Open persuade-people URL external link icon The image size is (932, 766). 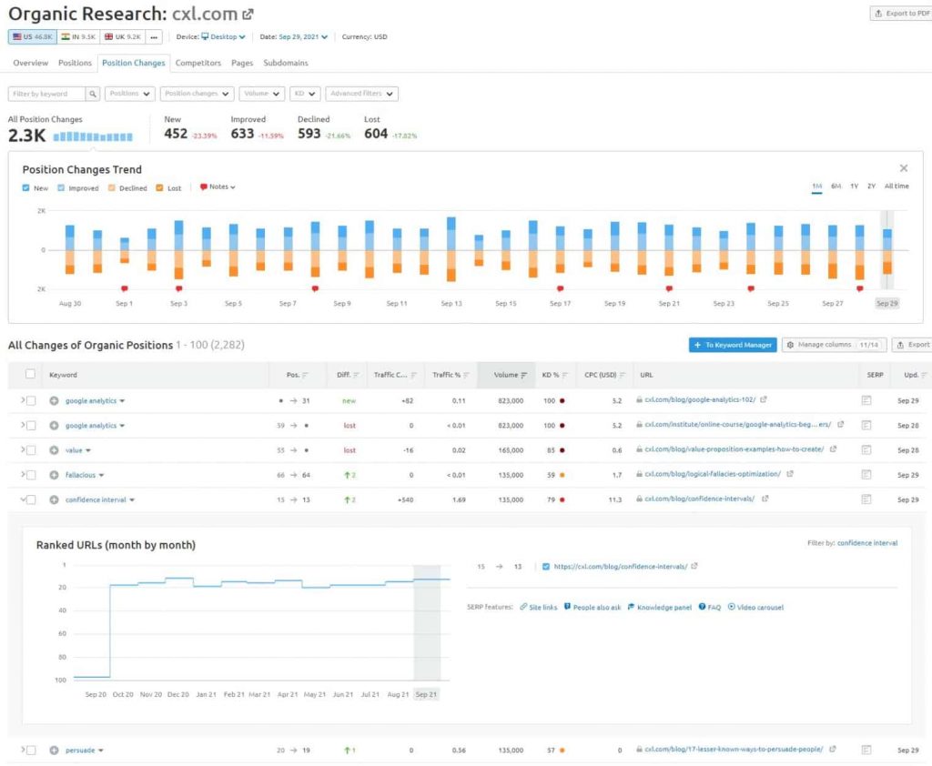pos(833,750)
